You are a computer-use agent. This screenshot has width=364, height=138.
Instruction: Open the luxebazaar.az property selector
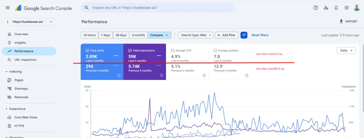click(29, 22)
